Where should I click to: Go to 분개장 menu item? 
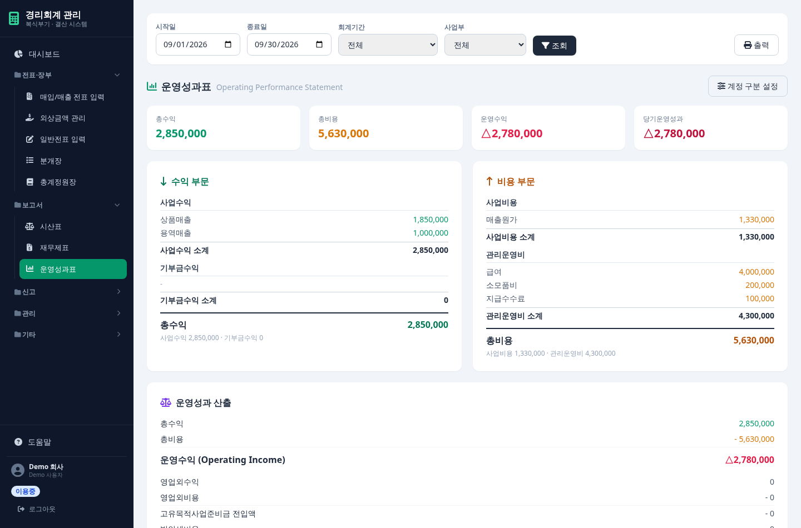(73, 161)
